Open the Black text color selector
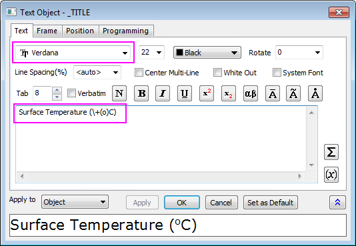356x246 pixels. coord(207,53)
